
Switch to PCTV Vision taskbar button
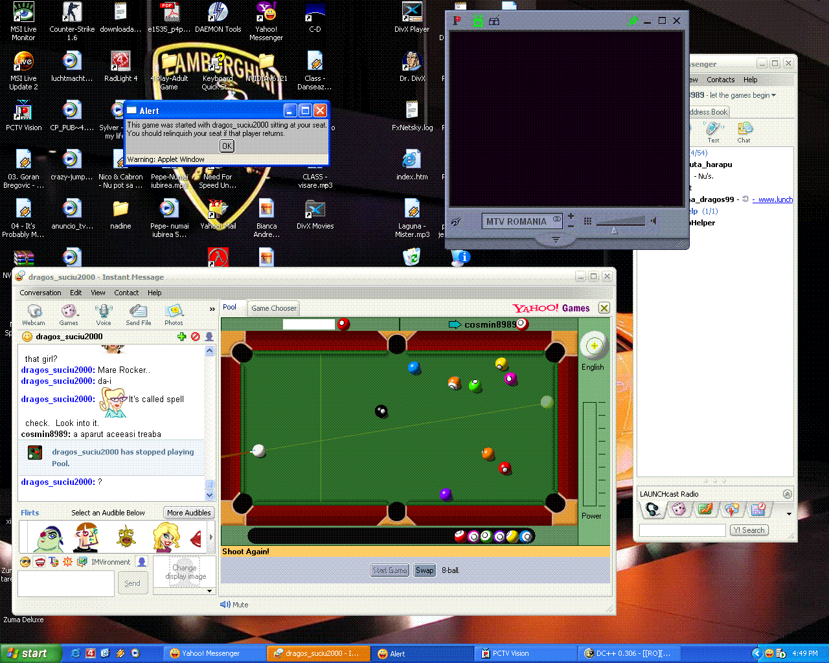coord(526,653)
